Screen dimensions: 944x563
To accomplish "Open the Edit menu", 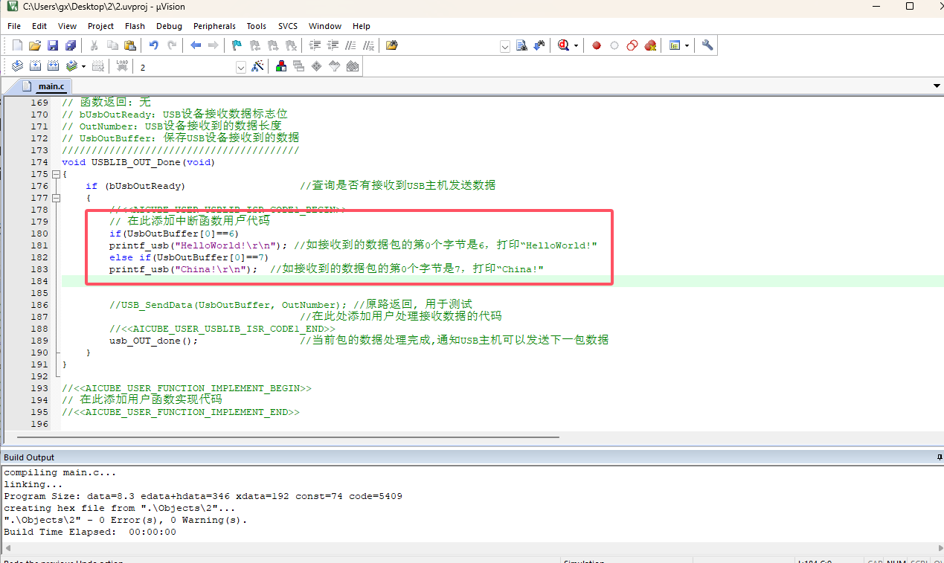I will click(39, 26).
